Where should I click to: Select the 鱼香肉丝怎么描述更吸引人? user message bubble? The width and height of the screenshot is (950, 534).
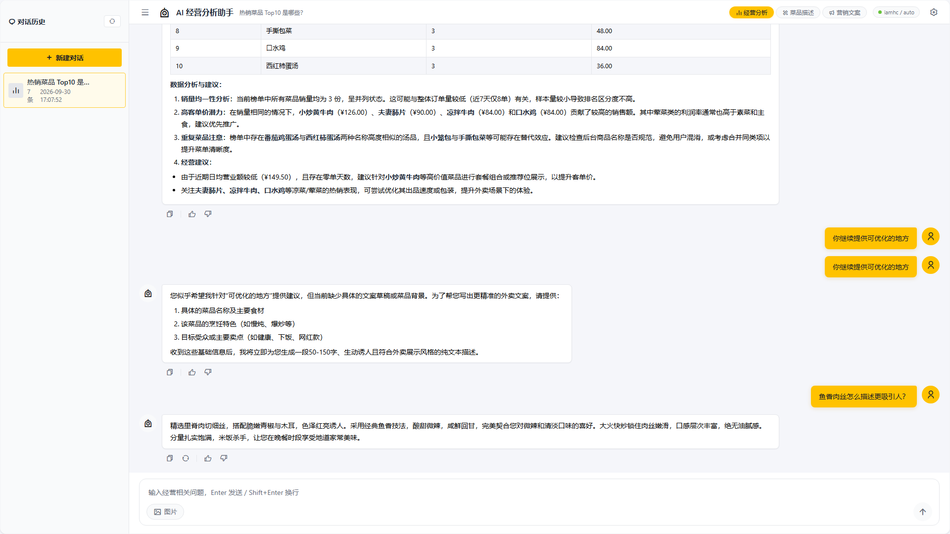coord(863,397)
